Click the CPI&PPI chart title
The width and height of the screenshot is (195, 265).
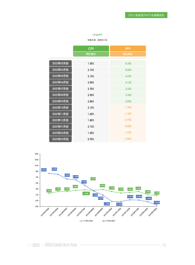point(97,35)
